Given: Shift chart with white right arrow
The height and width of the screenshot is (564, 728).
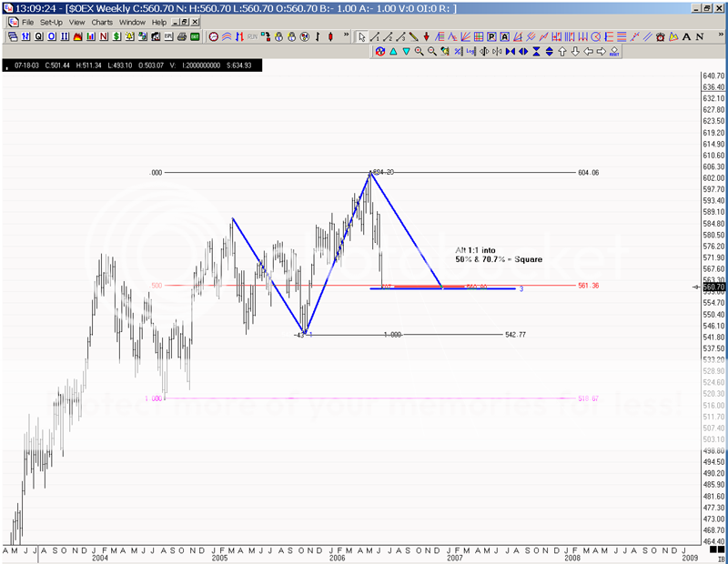Looking at the screenshot, I should (x=602, y=52).
